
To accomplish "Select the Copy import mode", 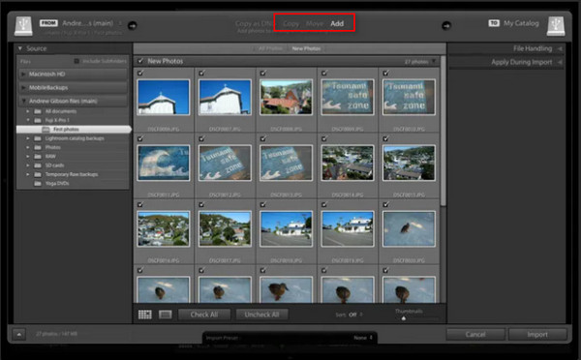I will [x=290, y=23].
